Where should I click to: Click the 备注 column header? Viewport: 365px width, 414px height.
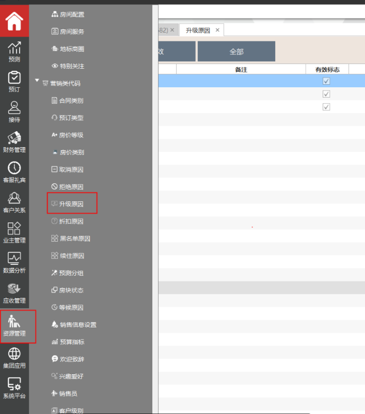pos(241,69)
